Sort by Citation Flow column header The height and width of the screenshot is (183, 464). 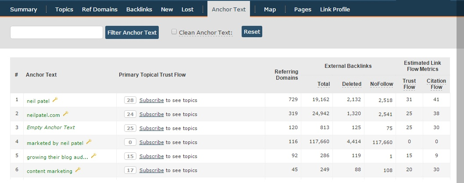click(x=436, y=84)
